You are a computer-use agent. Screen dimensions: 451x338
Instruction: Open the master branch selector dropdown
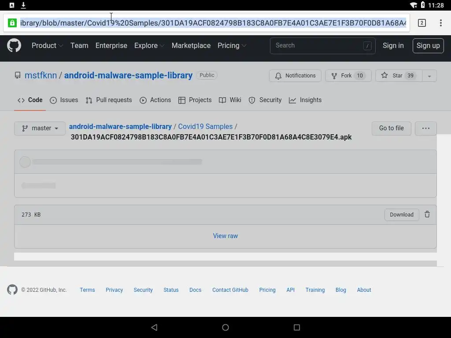40,128
